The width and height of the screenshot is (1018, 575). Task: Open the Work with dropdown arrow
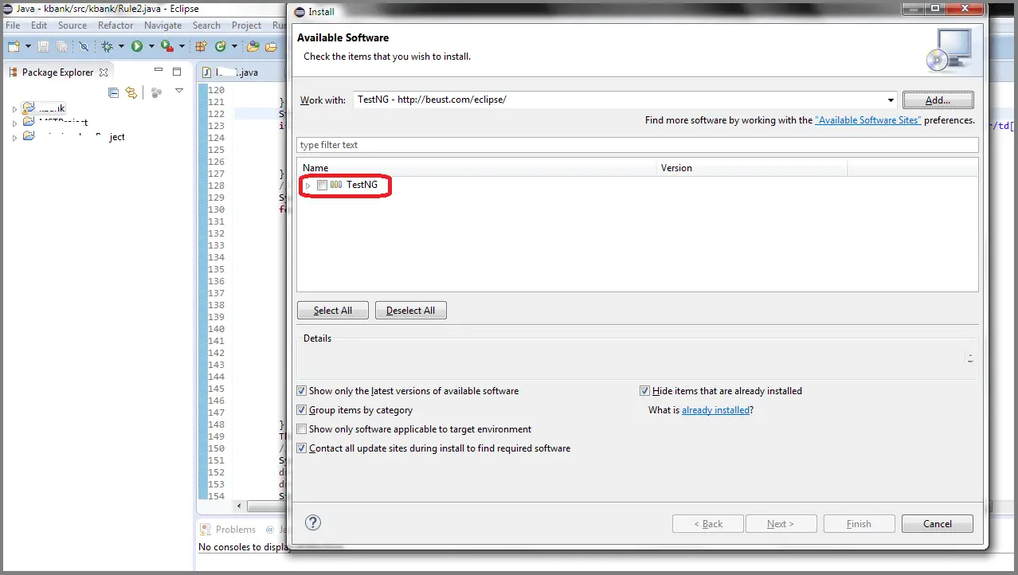(891, 100)
